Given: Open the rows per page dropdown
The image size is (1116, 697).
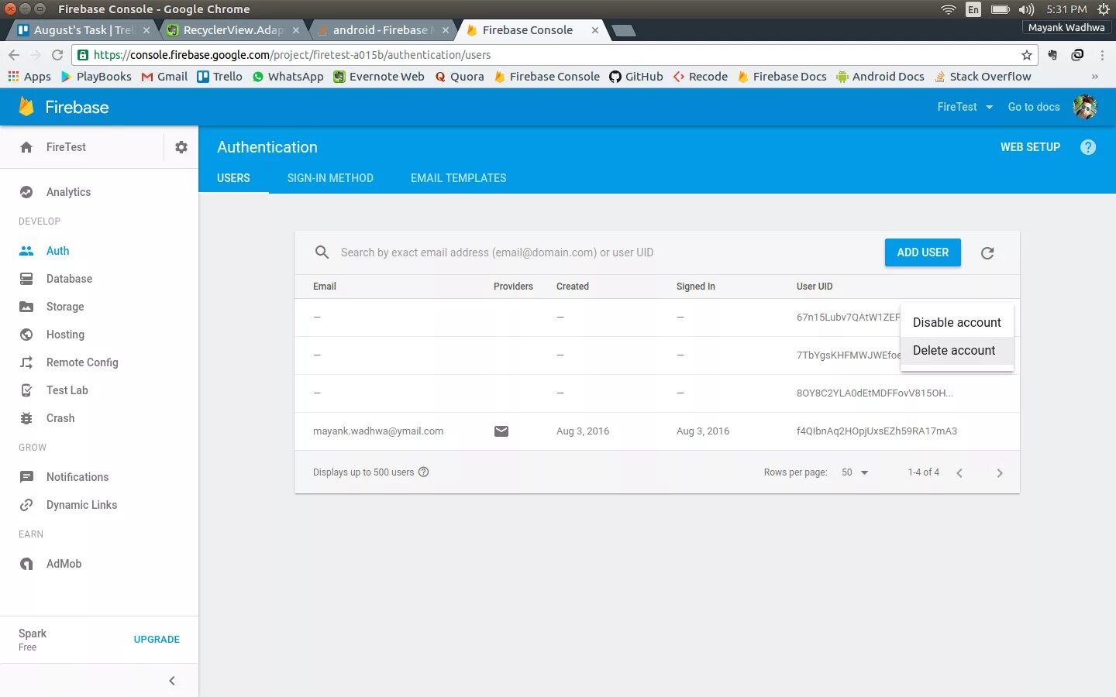Looking at the screenshot, I should 855,472.
